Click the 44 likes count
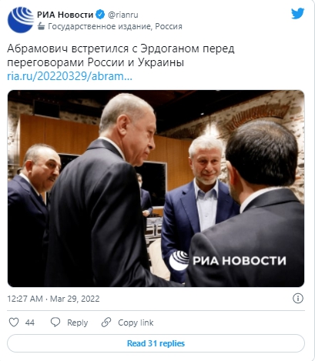The height and width of the screenshot is (361, 315). pos(30,323)
